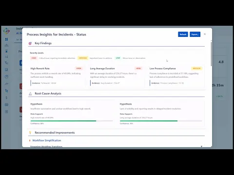Refresh the process insights
This screenshot has width=234, height=175.
(183, 35)
